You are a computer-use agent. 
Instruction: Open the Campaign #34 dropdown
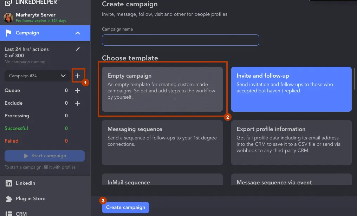coord(37,76)
